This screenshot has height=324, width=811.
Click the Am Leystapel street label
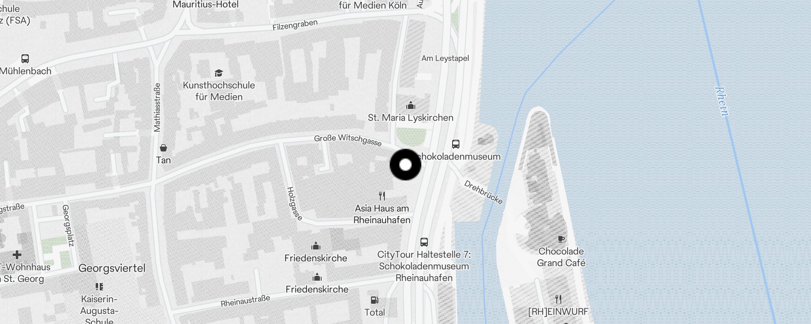coord(445,58)
